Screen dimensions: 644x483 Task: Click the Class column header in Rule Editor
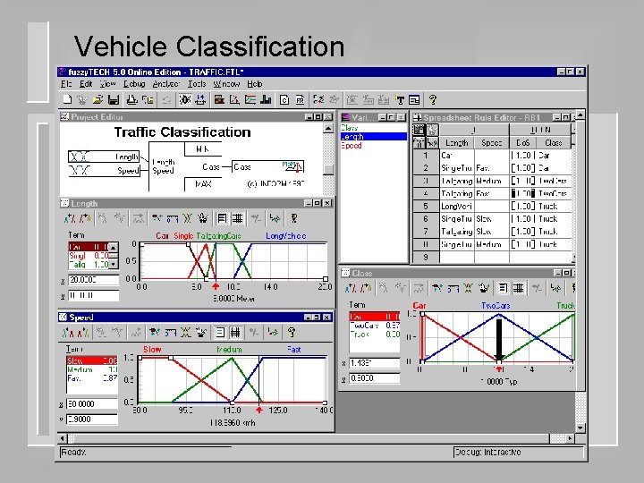coord(554,142)
